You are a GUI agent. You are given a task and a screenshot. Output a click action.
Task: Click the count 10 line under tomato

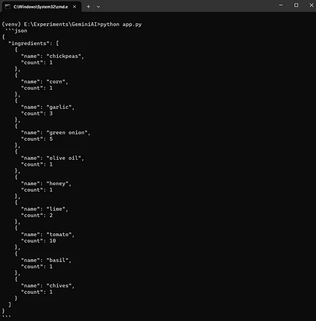(39, 241)
